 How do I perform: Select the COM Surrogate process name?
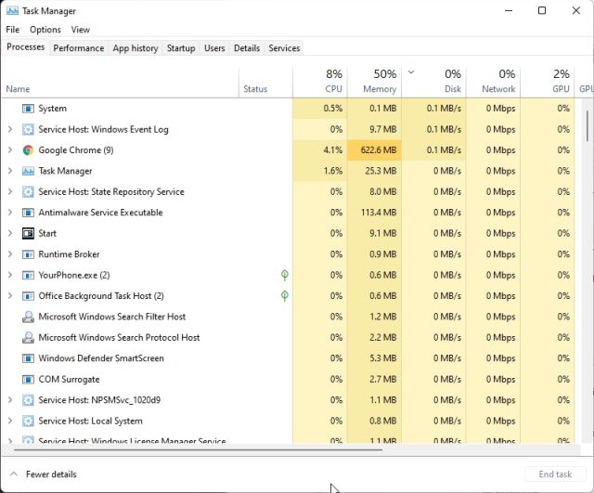[69, 380]
